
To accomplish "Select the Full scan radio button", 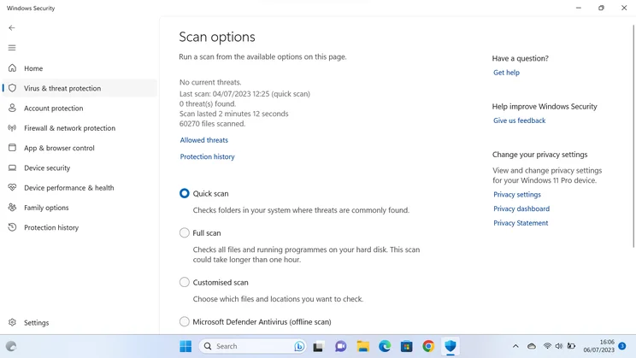I will tap(184, 232).
